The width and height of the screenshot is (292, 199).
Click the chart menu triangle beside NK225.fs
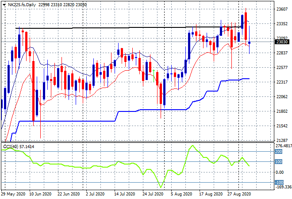pos(4,5)
